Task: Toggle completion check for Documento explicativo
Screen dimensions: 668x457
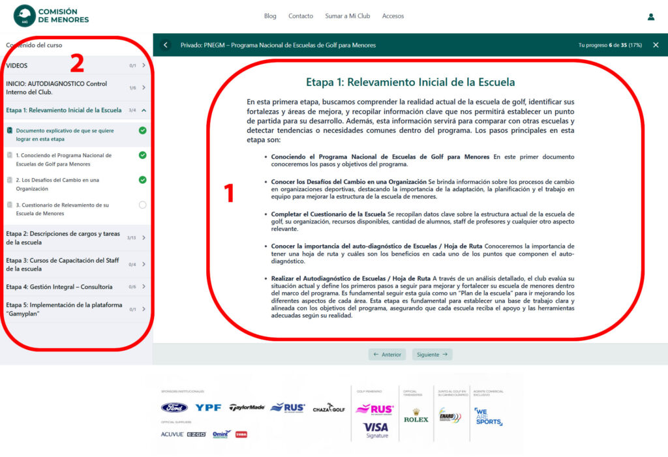Action: (143, 130)
